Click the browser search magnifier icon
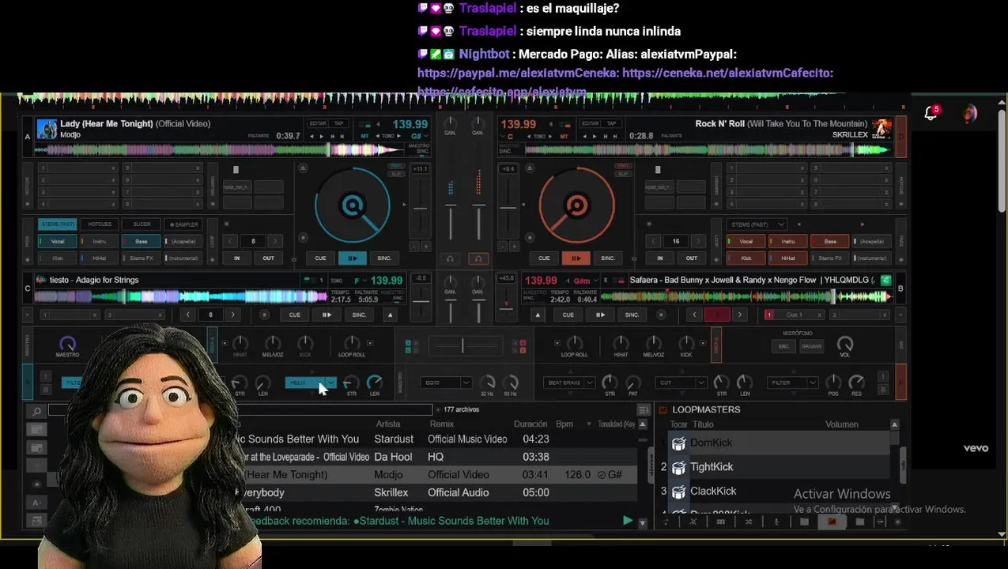The height and width of the screenshot is (569, 1008). coord(36,411)
